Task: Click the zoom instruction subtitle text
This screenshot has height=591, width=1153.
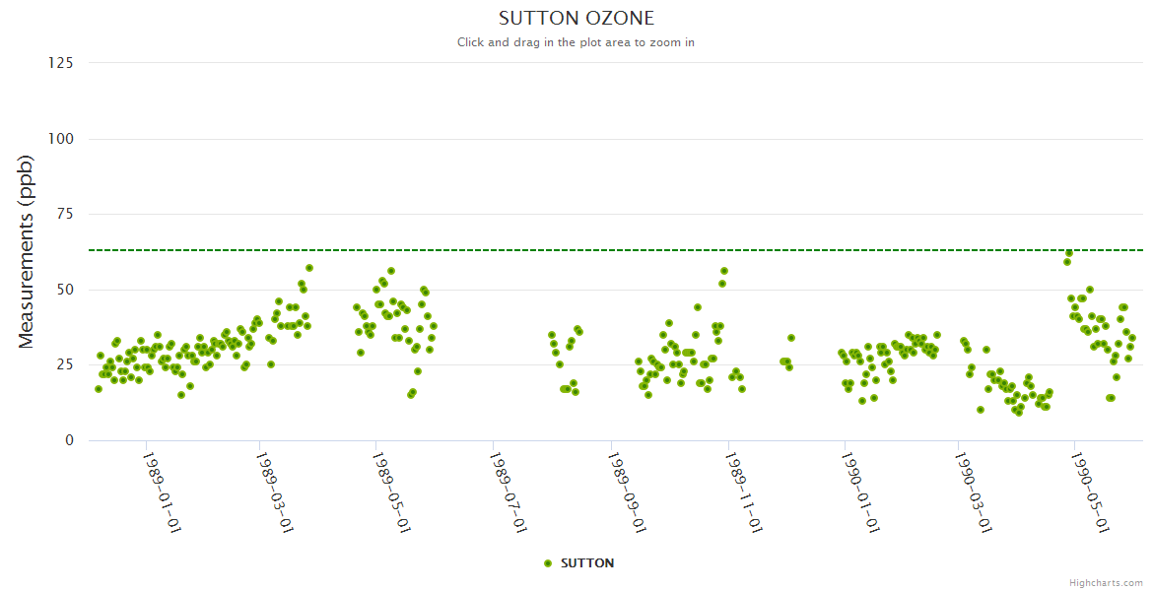Action: [576, 42]
